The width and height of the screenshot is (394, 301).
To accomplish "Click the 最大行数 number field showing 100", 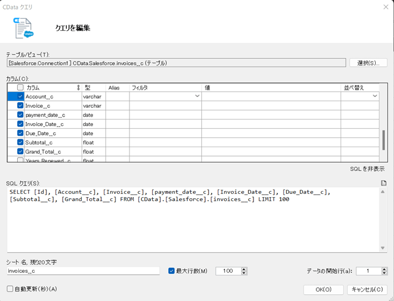I will (228, 271).
